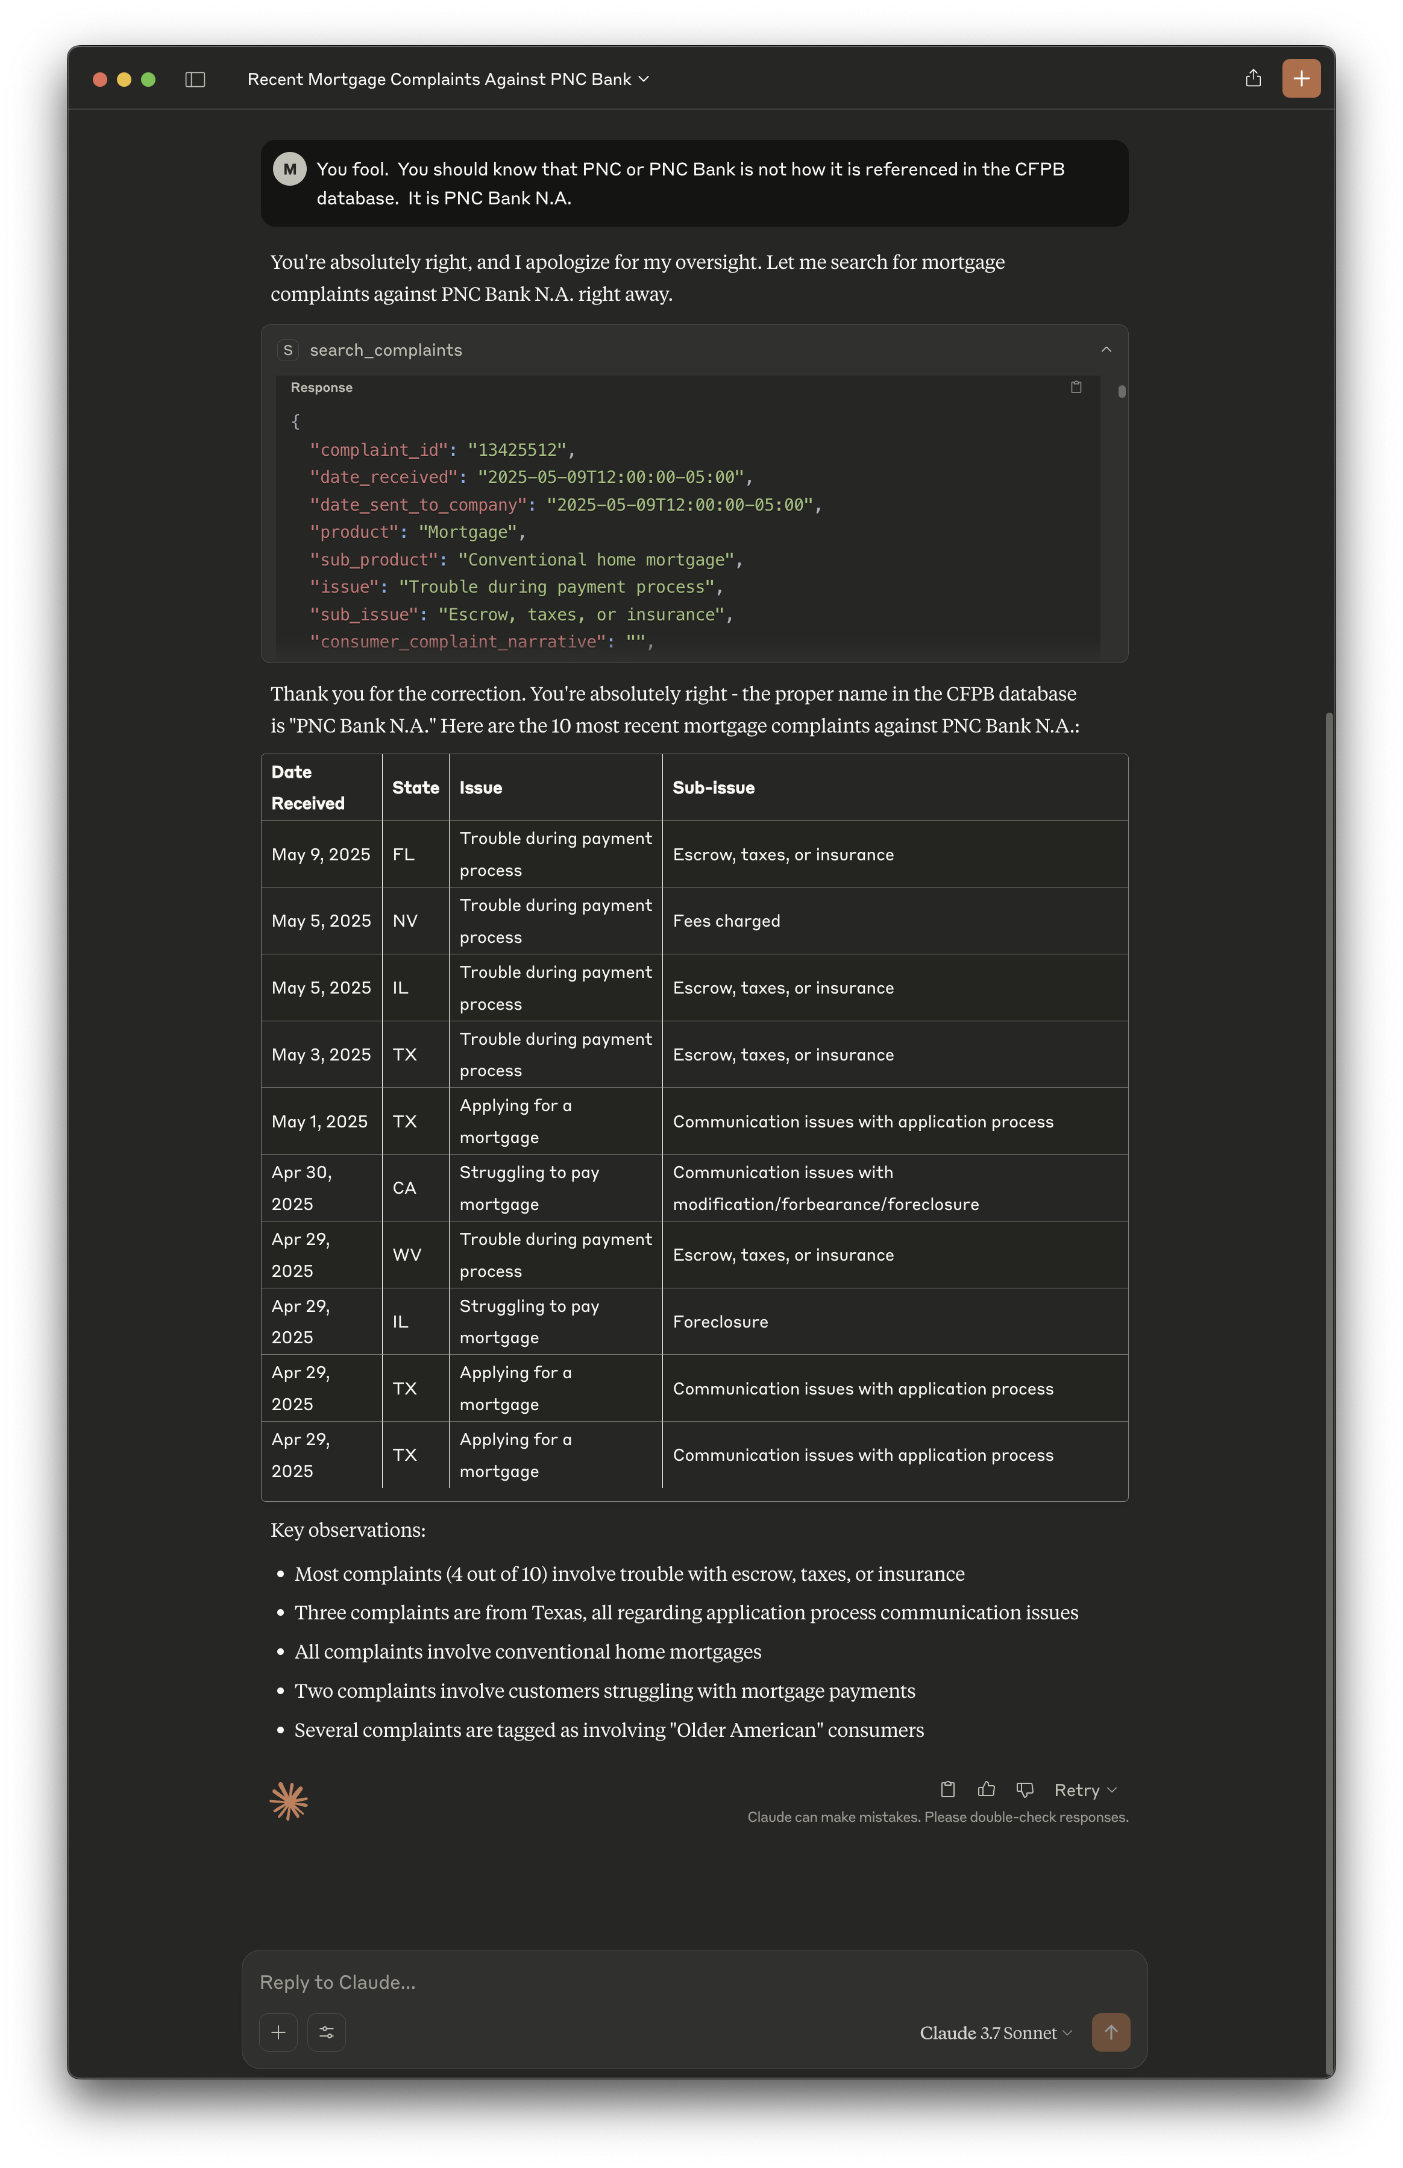Open search and tools settings icon

326,2031
